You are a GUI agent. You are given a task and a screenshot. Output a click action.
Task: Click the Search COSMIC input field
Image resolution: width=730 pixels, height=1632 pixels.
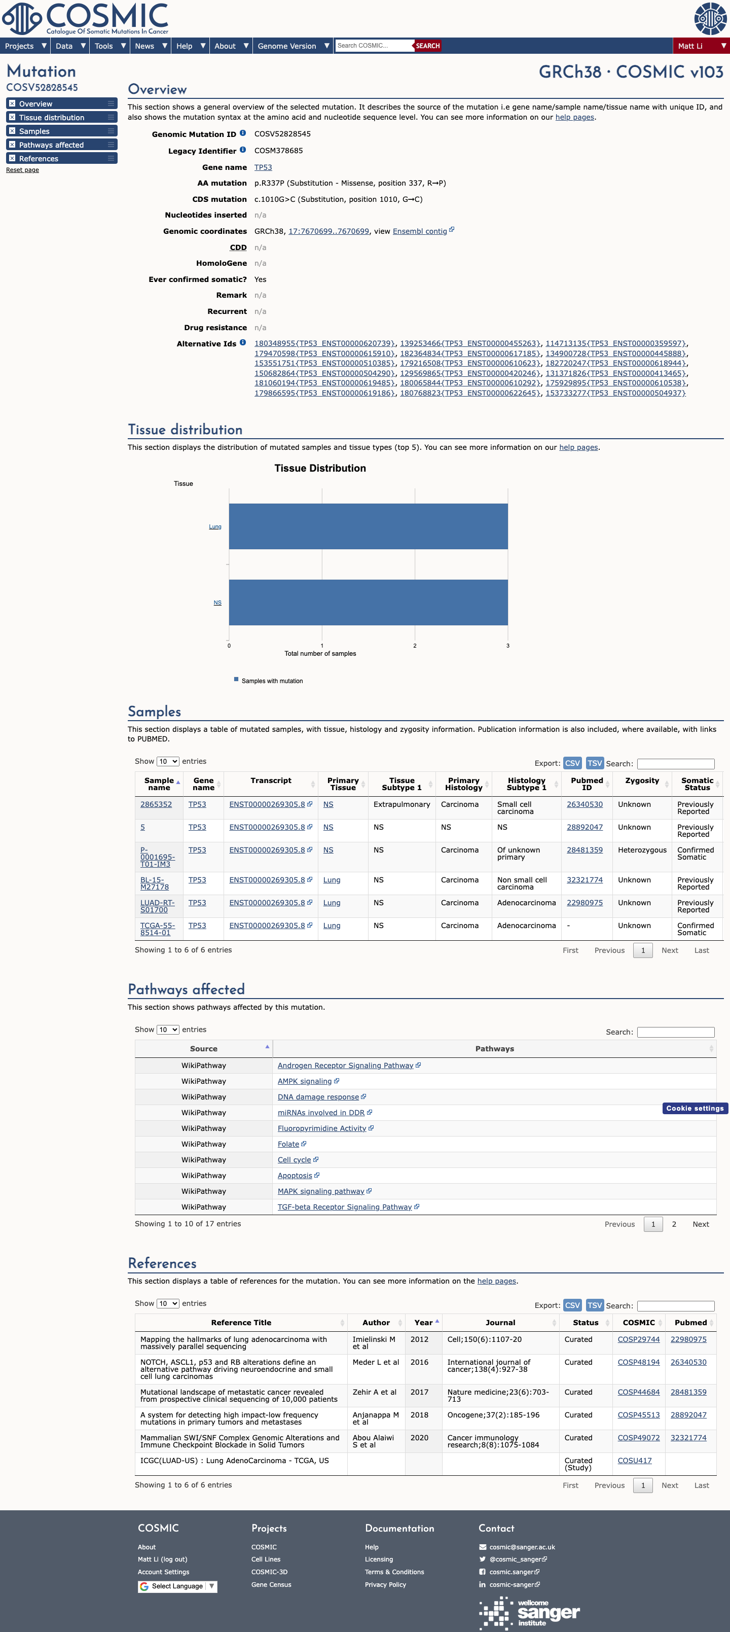pyautogui.click(x=374, y=46)
